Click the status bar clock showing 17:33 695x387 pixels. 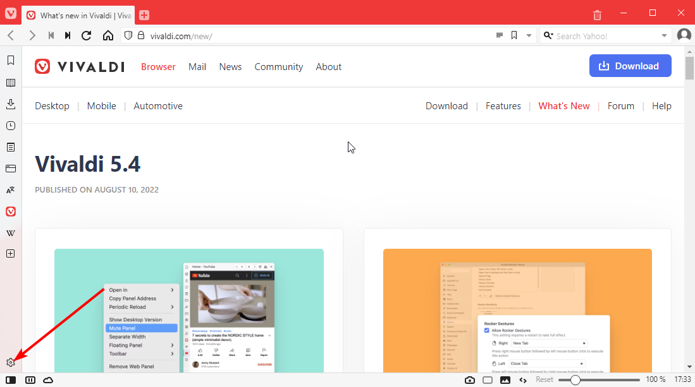(682, 379)
